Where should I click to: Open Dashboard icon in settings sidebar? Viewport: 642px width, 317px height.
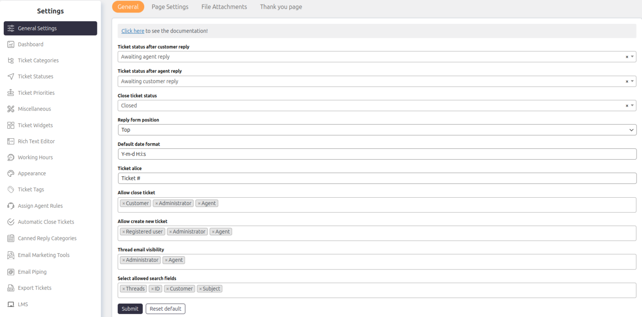pyautogui.click(x=11, y=44)
